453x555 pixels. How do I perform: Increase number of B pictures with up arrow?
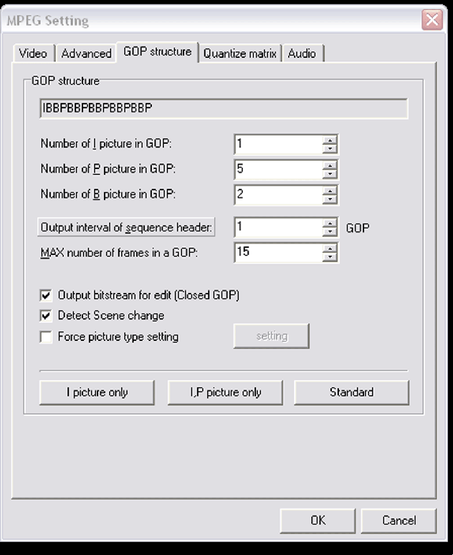click(330, 190)
